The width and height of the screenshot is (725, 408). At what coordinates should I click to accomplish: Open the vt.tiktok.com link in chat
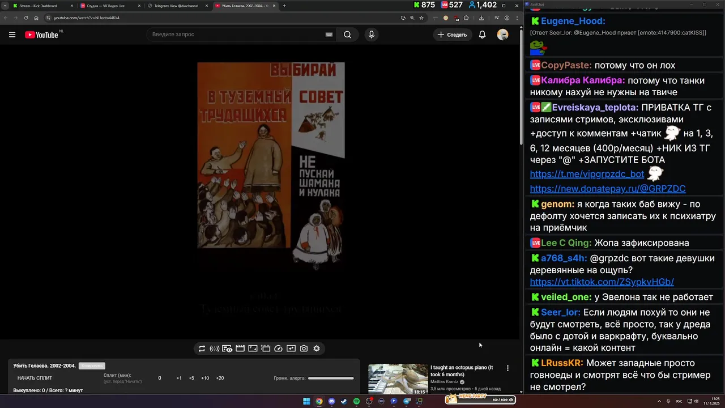click(x=602, y=282)
